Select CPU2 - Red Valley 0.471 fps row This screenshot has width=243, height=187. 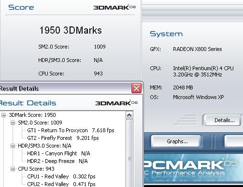pos(61,184)
